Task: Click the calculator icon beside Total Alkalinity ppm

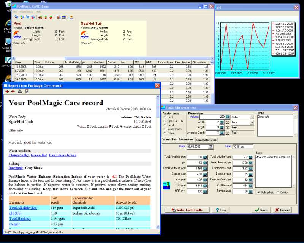Action: click(x=205, y=157)
